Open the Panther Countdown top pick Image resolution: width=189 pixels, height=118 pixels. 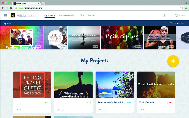coord(21,38)
